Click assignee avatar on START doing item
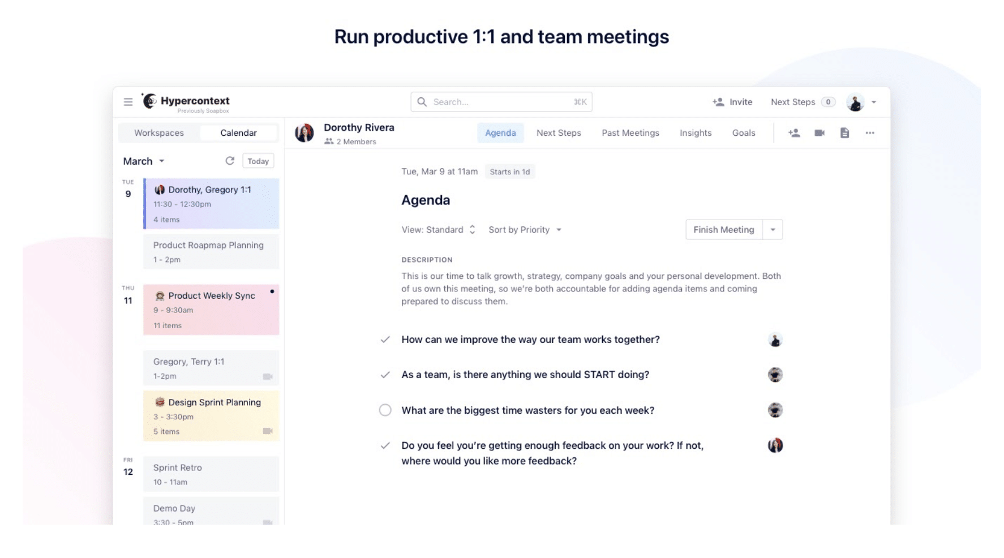The image size is (1004, 558). coord(775,375)
